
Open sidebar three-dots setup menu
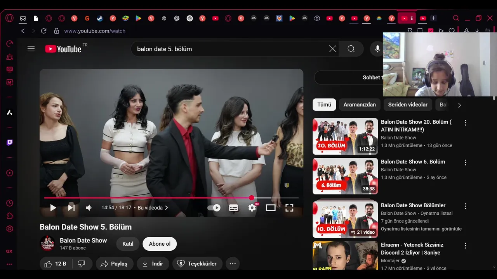point(9,264)
